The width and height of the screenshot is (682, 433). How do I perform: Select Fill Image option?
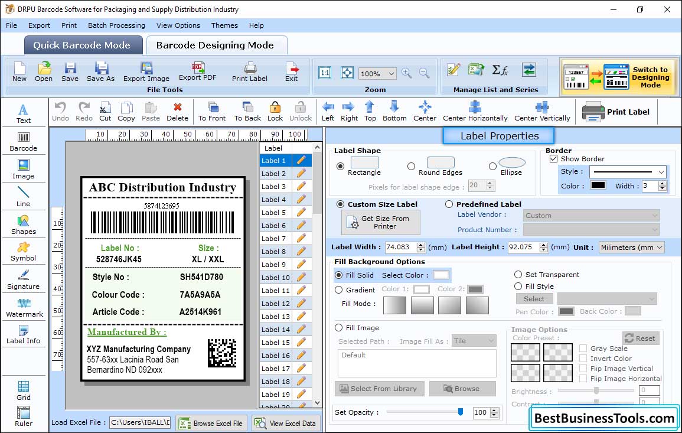coord(339,328)
